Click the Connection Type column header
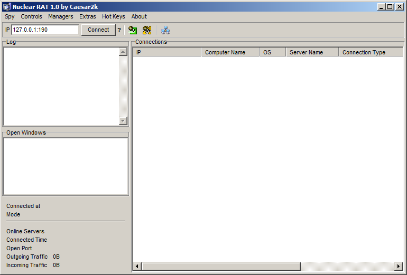The width and height of the screenshot is (407, 275). point(370,52)
